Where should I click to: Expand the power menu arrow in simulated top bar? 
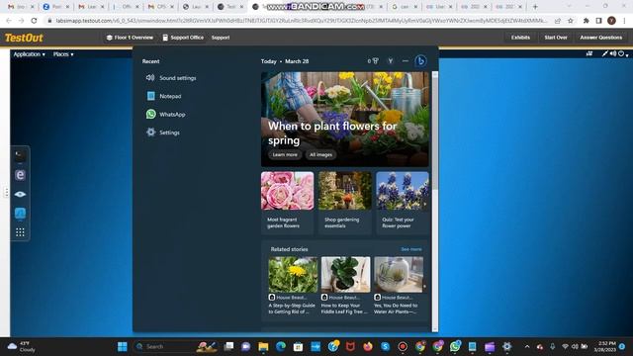pyautogui.click(x=627, y=55)
